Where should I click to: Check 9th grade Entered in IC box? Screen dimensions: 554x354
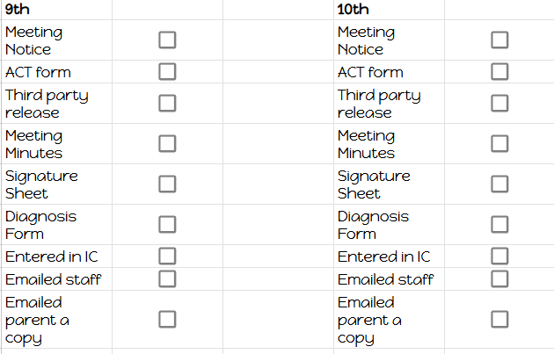[x=167, y=256]
